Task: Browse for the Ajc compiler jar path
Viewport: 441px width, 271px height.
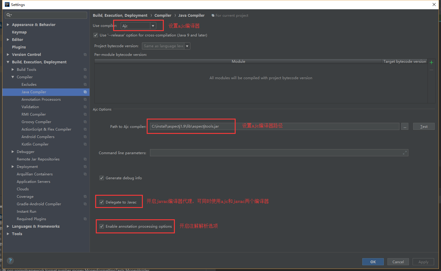Action: click(405, 126)
